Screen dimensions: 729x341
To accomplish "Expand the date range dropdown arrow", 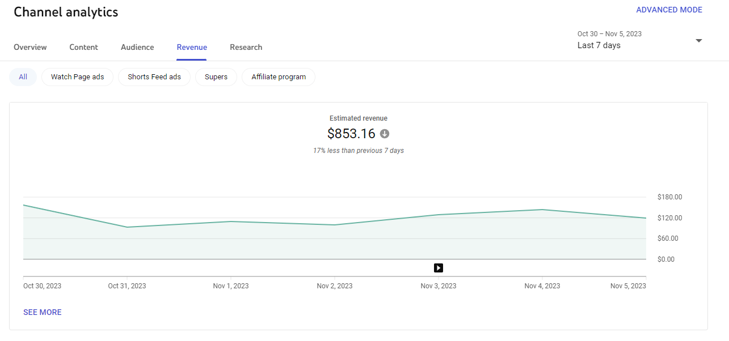I will (698, 41).
